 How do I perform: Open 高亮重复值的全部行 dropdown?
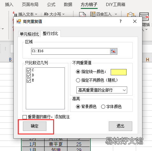click(102, 90)
